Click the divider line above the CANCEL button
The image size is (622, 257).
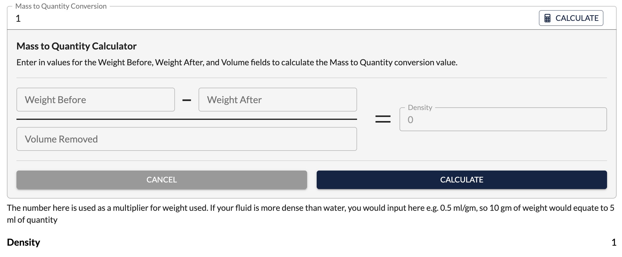pyautogui.click(x=312, y=161)
